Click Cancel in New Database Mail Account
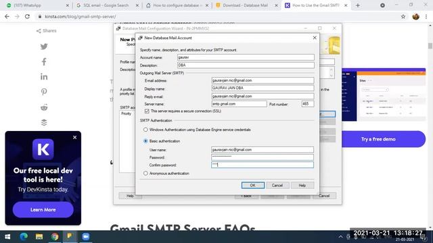Screen dimensions: 433x243 pyautogui.click(x=277, y=186)
